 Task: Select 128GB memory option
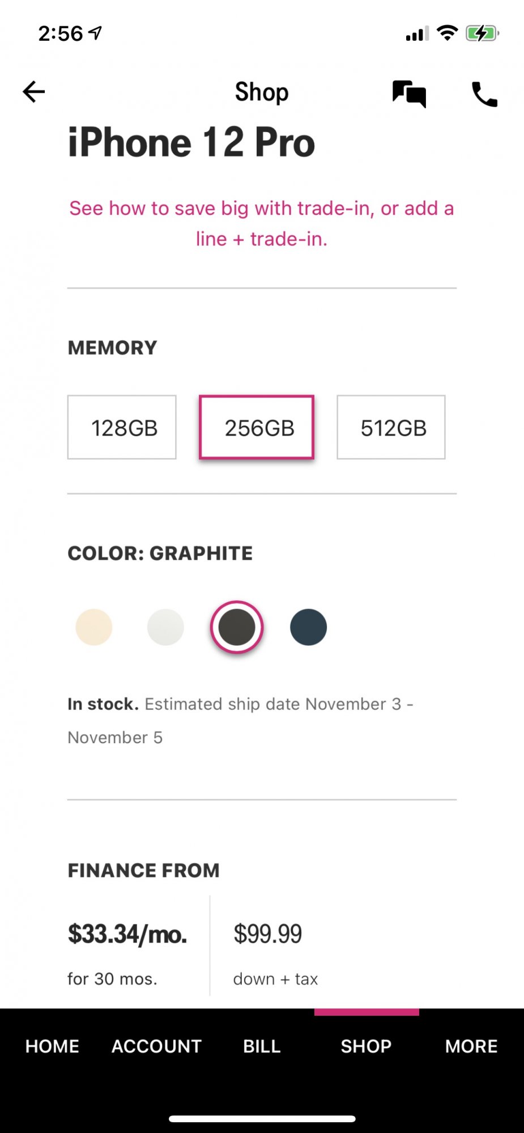click(x=122, y=427)
